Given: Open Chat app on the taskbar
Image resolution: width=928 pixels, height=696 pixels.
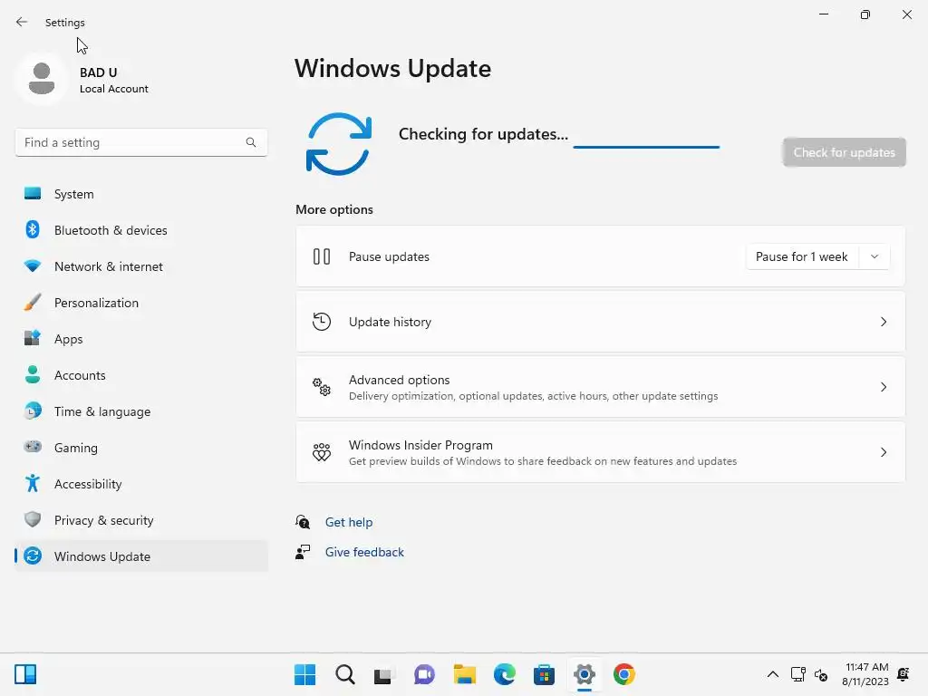Looking at the screenshot, I should click(424, 674).
